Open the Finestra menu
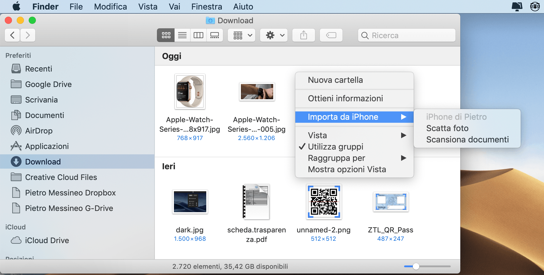Viewport: 544px width, 275px height. click(x=207, y=7)
